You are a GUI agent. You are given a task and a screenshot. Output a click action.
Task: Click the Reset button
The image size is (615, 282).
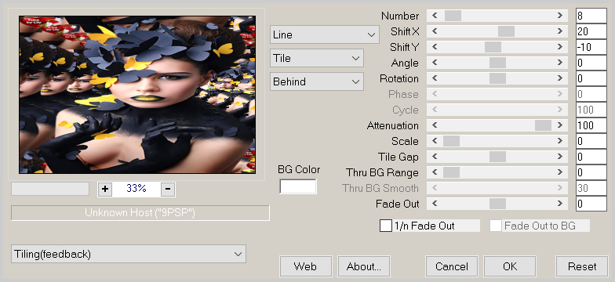[582, 266]
